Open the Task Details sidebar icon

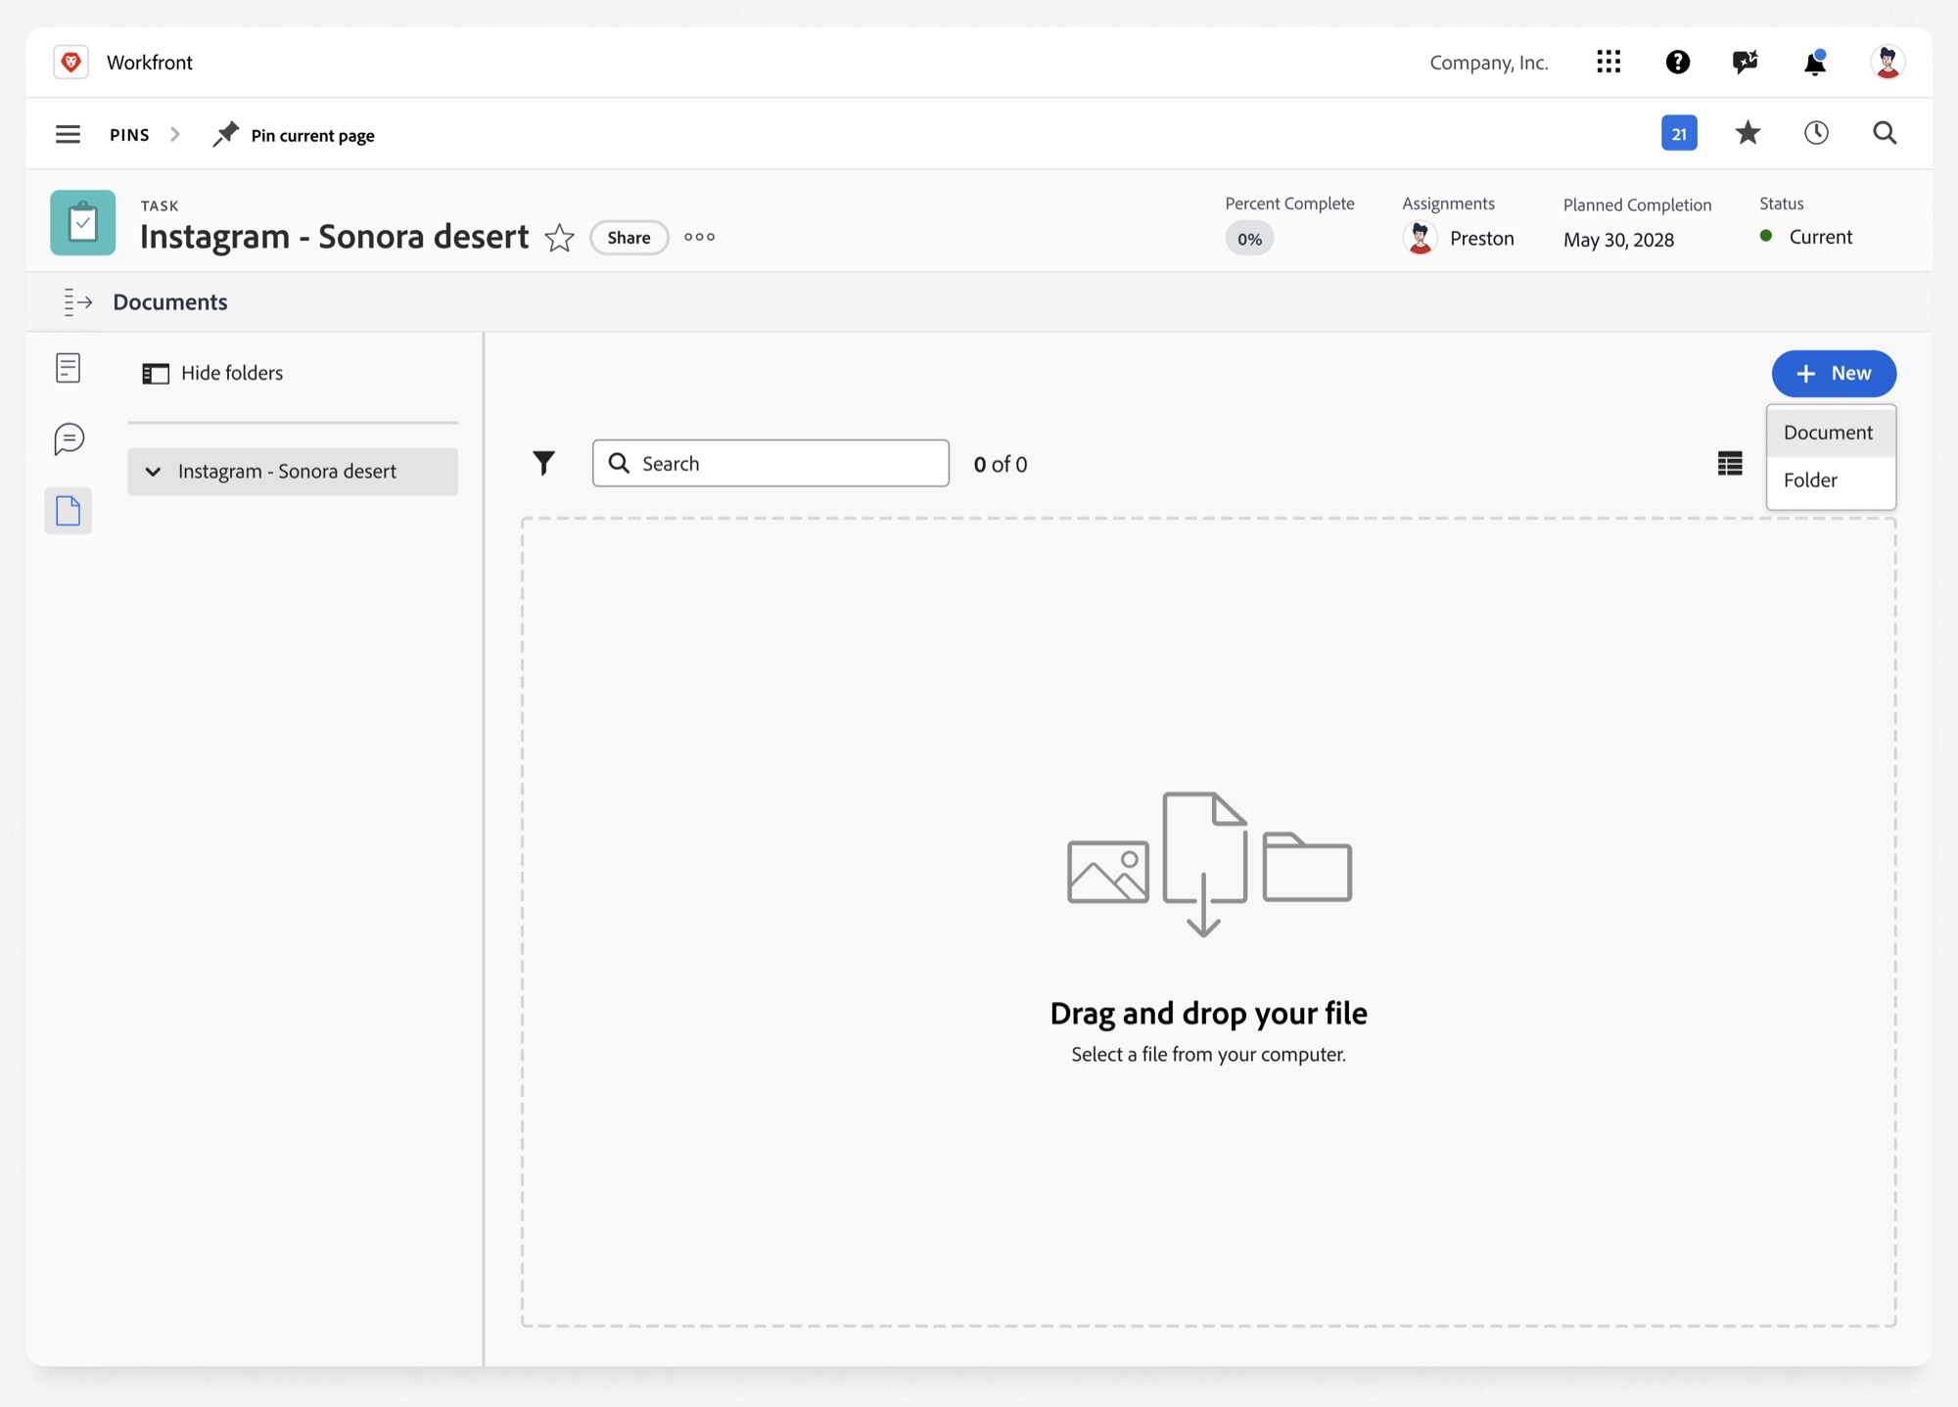[68, 368]
